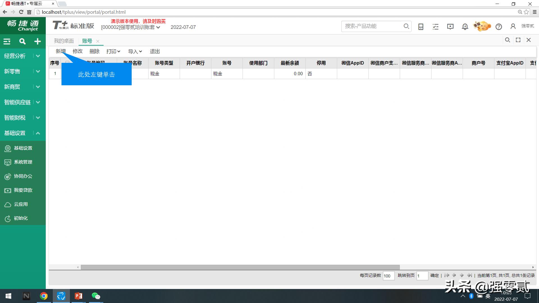This screenshot has width=539, height=303.
Task: Click the 新增 toolbar button
Action: pos(61,51)
